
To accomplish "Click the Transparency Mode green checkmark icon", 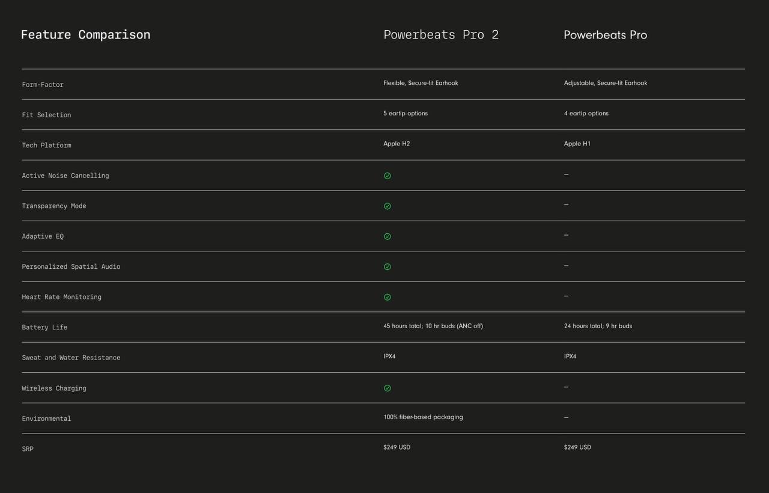I will tap(387, 206).
